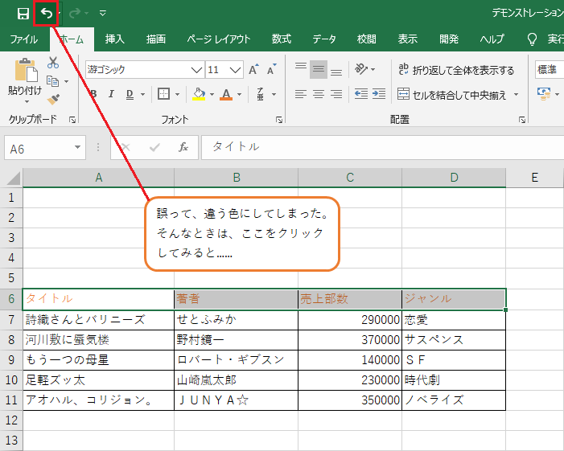The height and width of the screenshot is (451, 564).
Task: Toggle 折り返して全体を表示する wrap text
Action: coord(457,70)
